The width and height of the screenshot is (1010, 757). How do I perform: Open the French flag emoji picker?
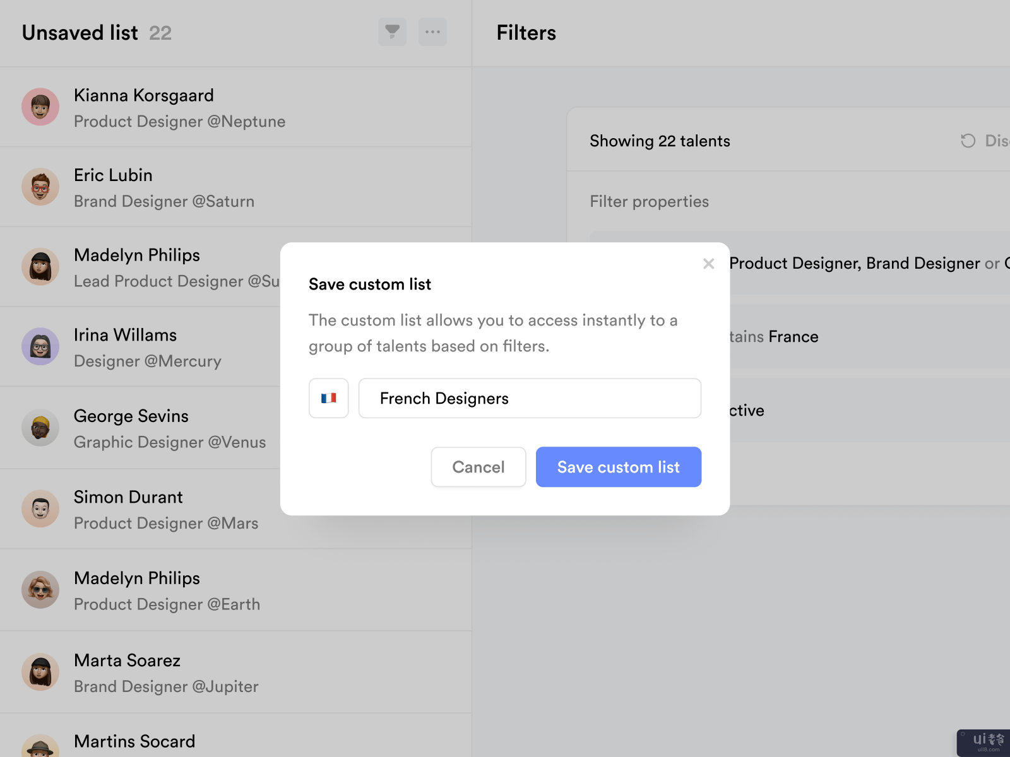(328, 398)
